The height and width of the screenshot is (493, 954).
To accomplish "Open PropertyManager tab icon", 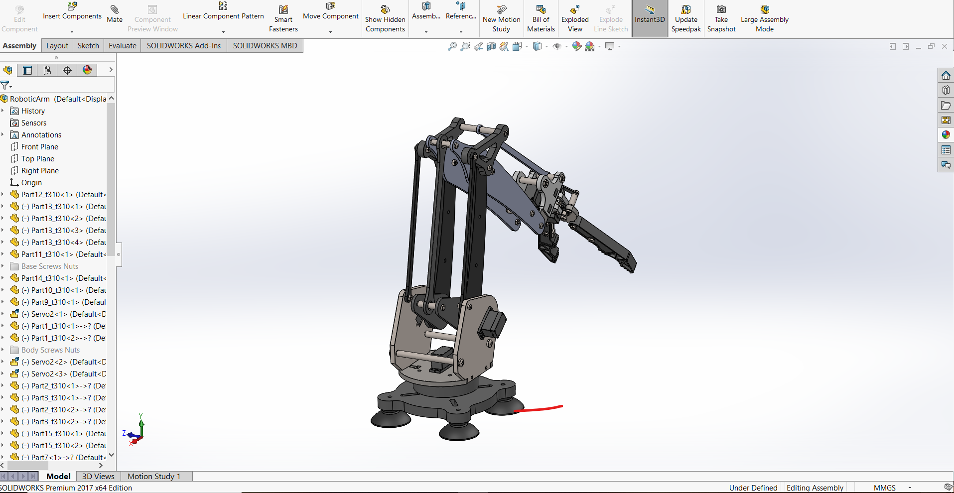I will pos(27,70).
